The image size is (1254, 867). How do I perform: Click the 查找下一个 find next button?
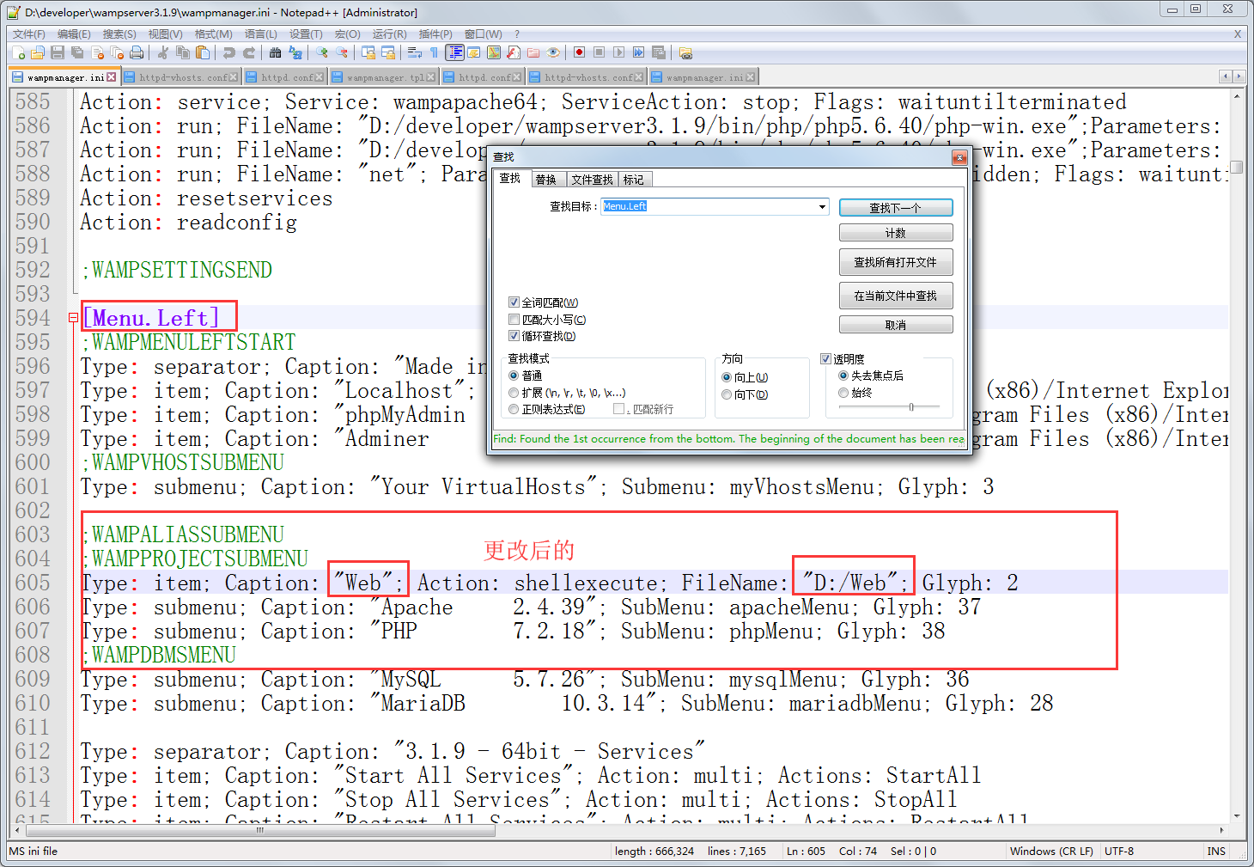pyautogui.click(x=896, y=208)
